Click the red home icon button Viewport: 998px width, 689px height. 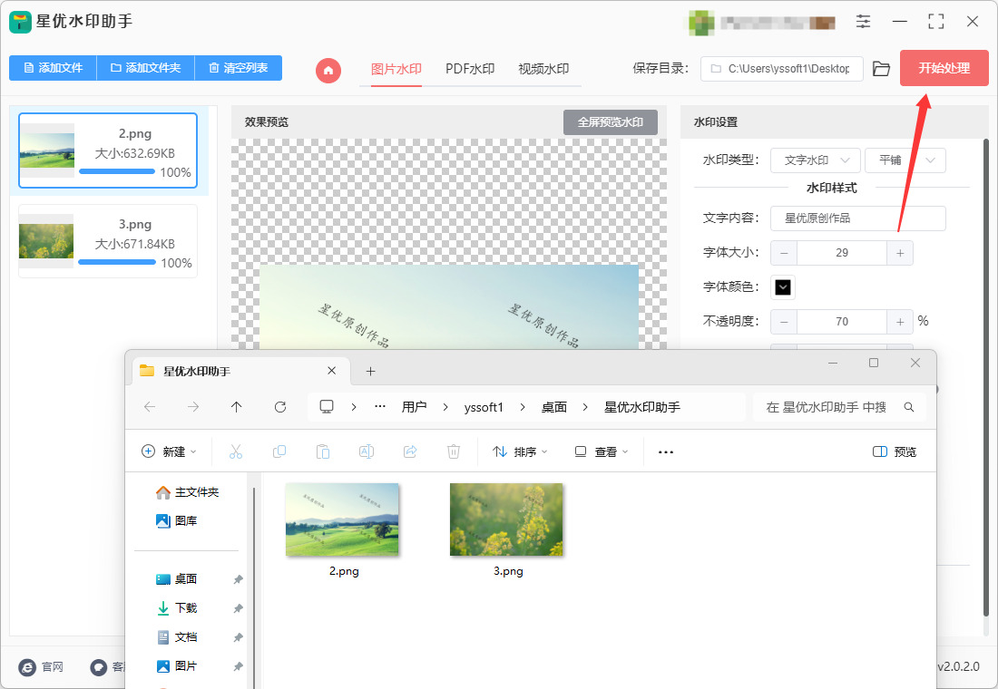point(328,70)
